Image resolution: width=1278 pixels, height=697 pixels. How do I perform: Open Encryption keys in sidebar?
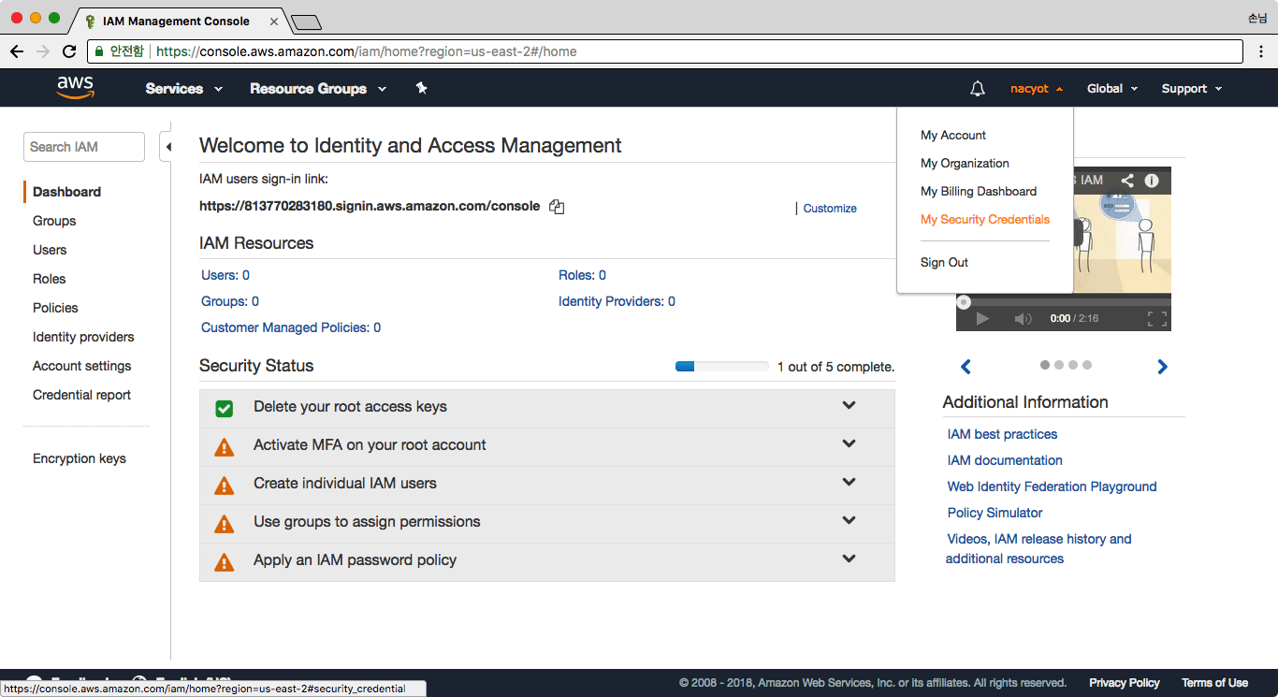80,458
